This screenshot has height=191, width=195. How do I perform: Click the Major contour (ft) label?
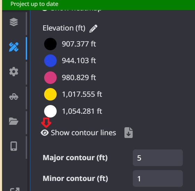tap(75, 158)
